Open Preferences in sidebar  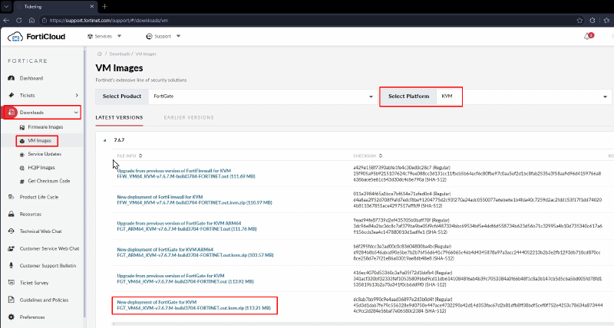32,317
